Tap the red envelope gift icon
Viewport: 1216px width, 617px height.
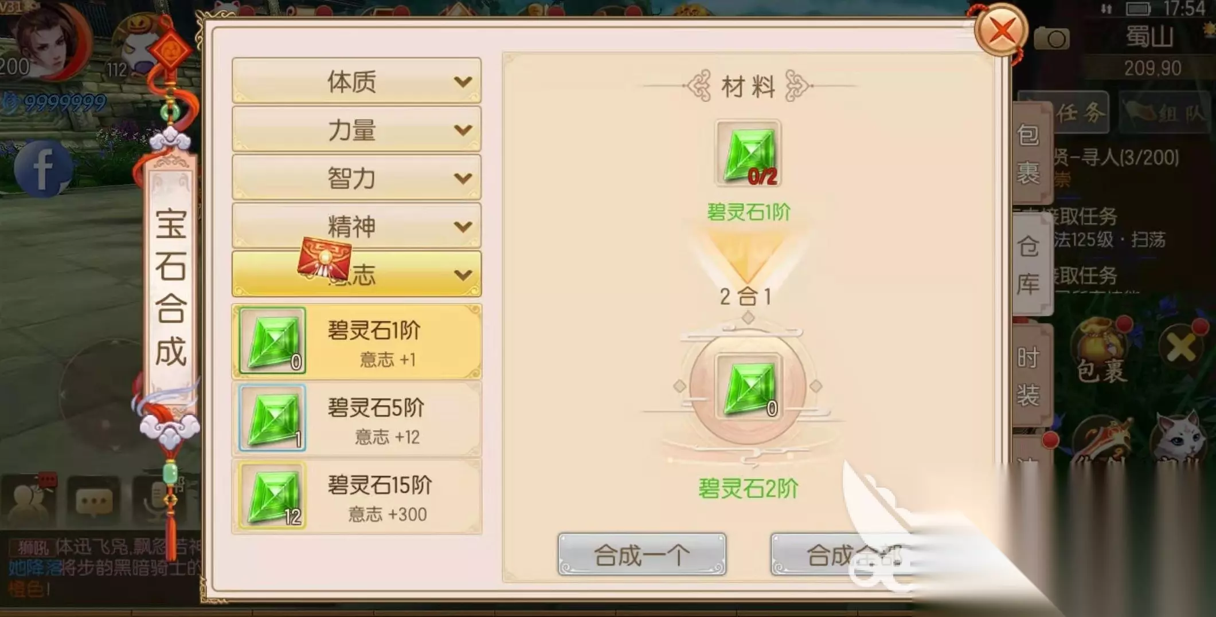point(324,259)
